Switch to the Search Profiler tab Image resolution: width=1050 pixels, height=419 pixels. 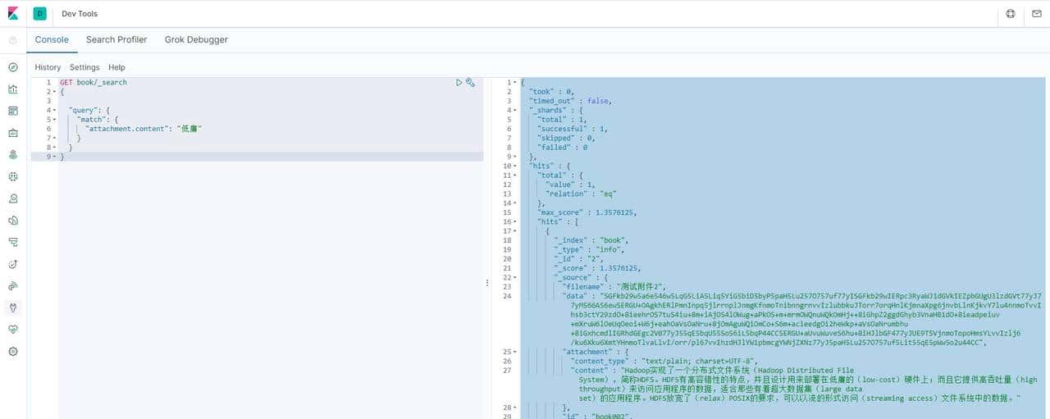(x=116, y=39)
